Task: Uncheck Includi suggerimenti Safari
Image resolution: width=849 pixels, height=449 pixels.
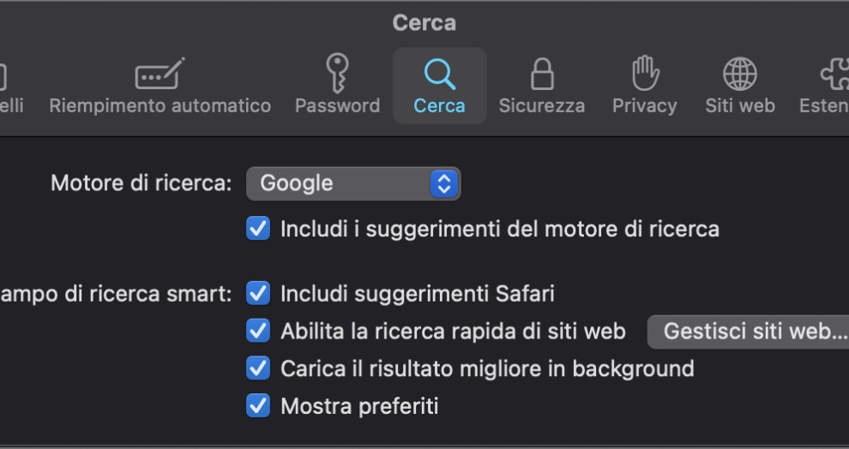Action: 258,294
